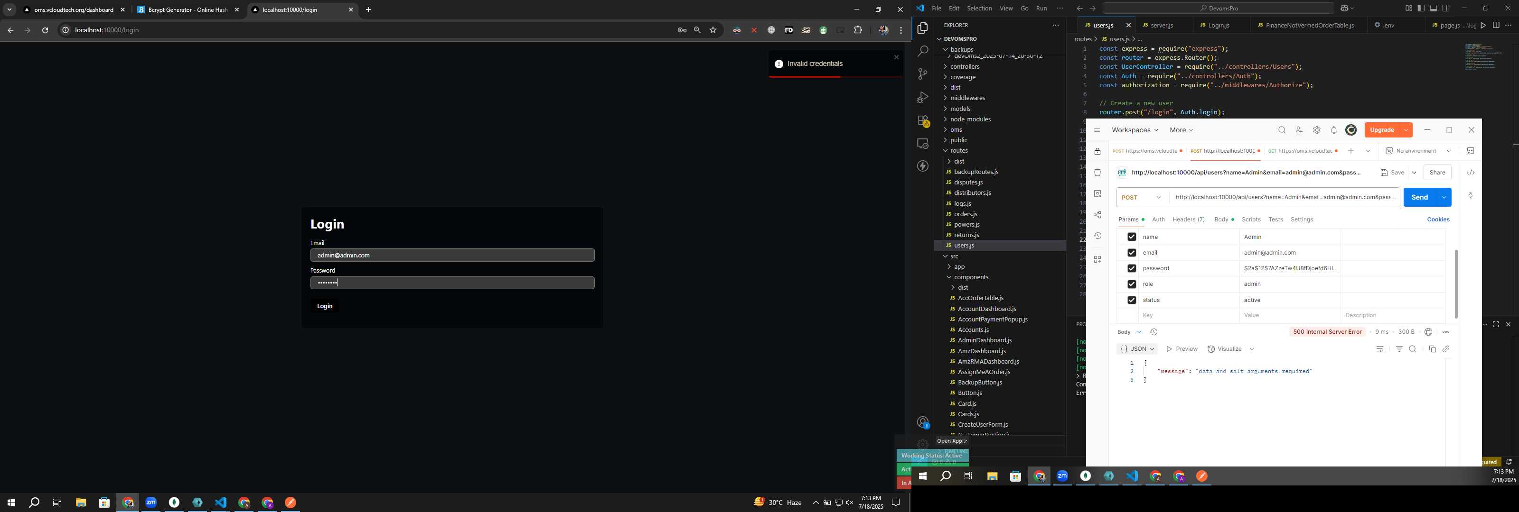Image resolution: width=1519 pixels, height=512 pixels.
Task: Bookmark the localhost login page in Chrome
Action: click(x=713, y=30)
